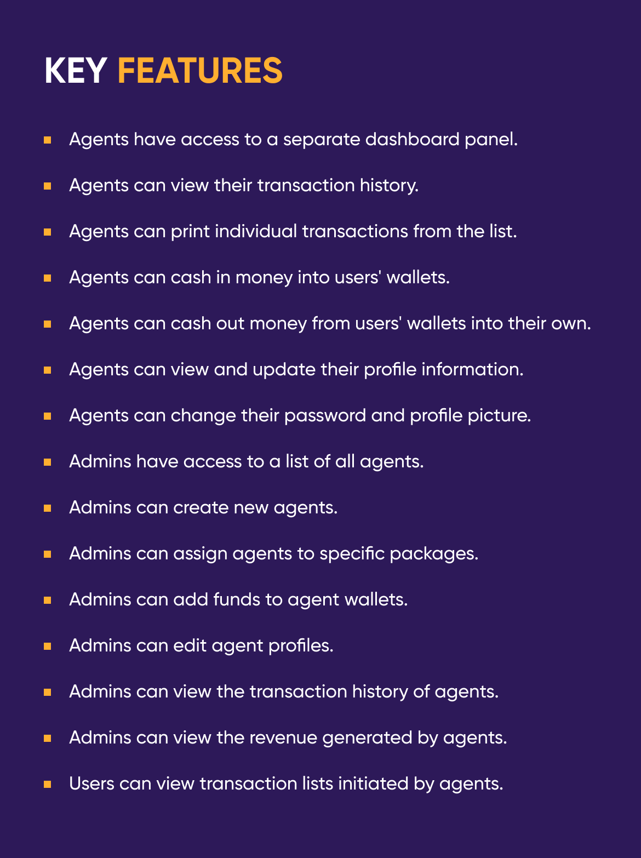Click the bullet beside 'assign agents to specific packages'
The width and height of the screenshot is (641, 858).
[48, 554]
